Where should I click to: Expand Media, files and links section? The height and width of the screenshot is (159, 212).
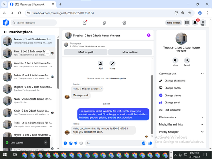(181, 124)
